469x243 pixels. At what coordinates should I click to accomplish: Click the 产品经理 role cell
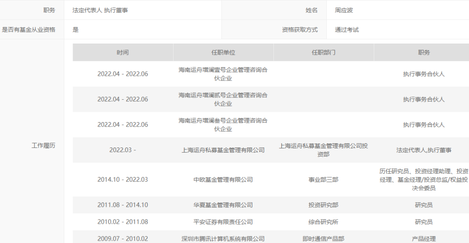[424, 239]
